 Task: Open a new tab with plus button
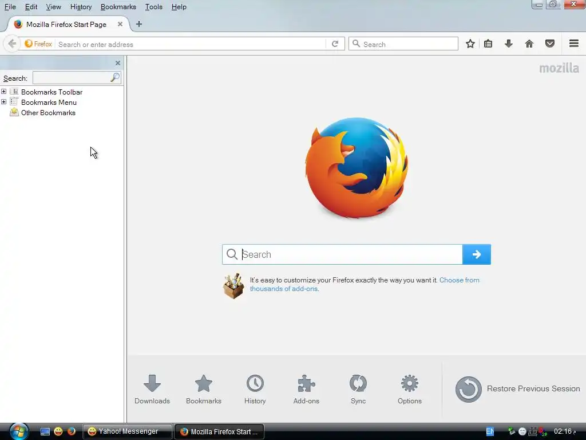[x=139, y=24]
